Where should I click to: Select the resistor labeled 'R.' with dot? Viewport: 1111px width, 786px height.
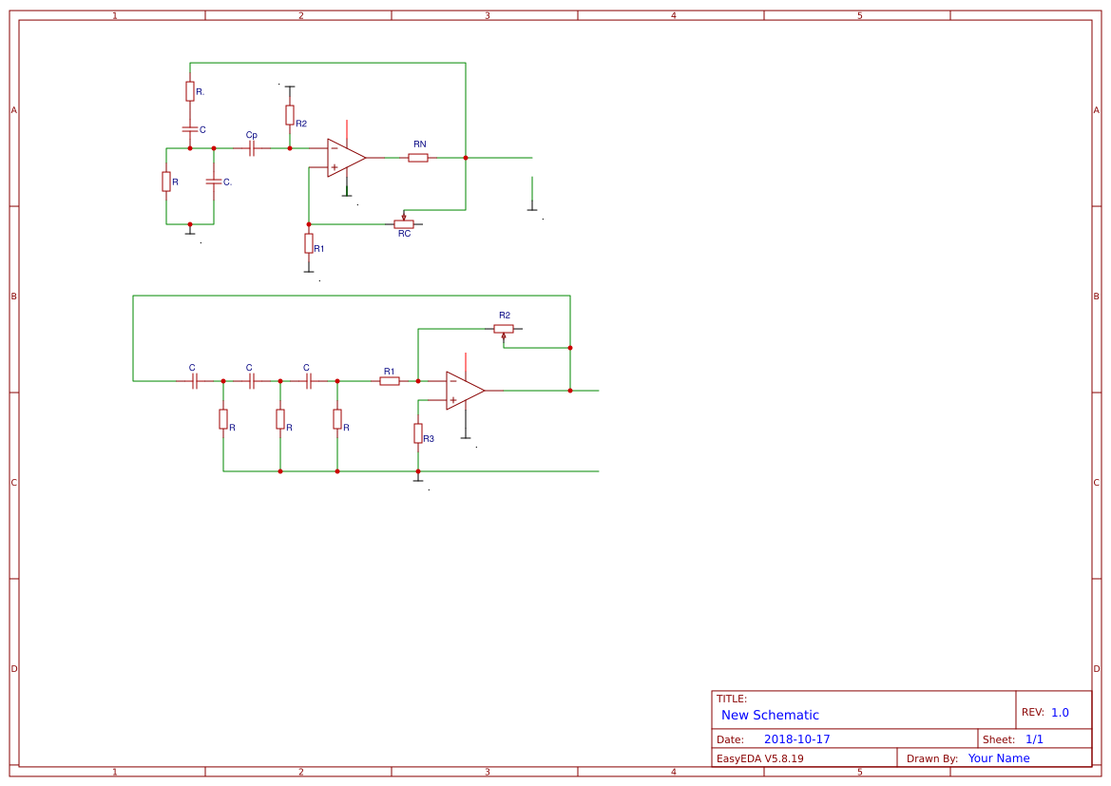point(190,90)
